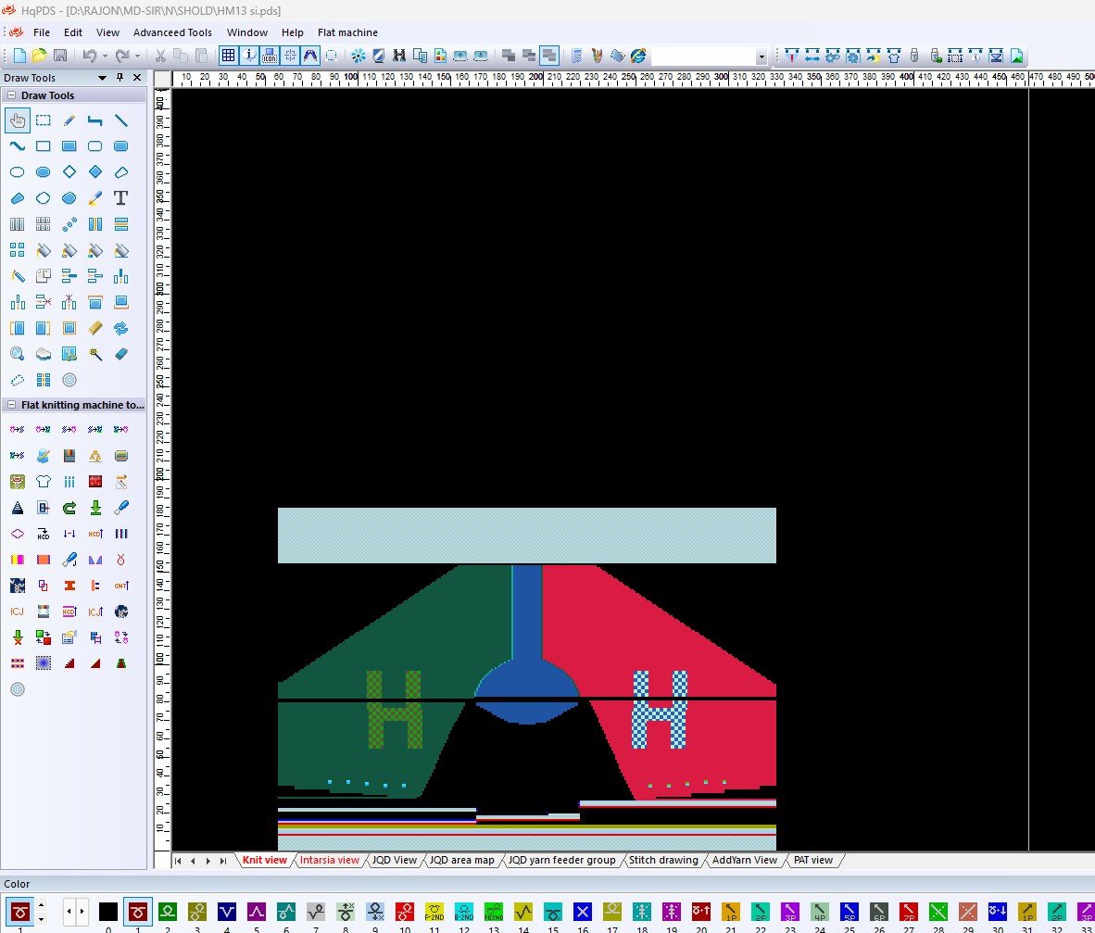Switch to the Intarsia view tab
Viewport: 1095px width, 933px height.
pyautogui.click(x=329, y=860)
